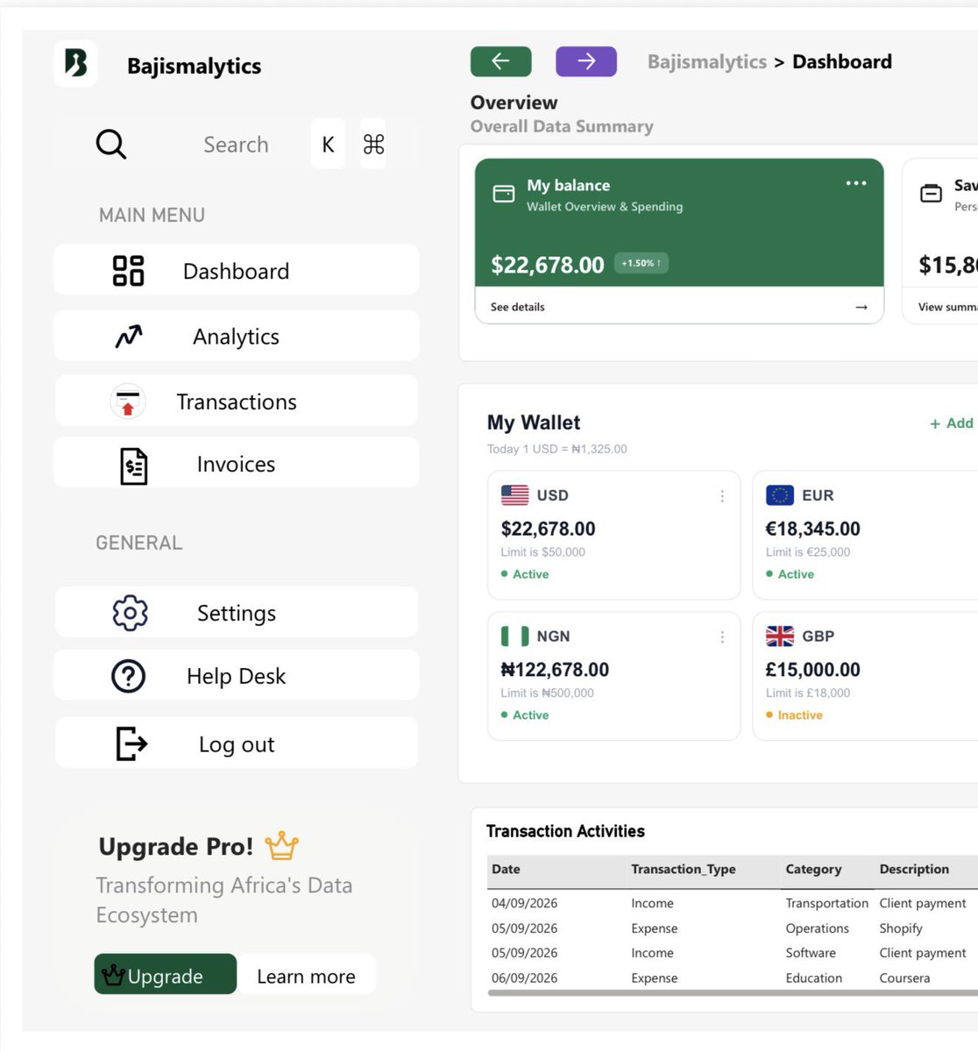The image size is (978, 1052).
Task: Open Settings in General section
Action: [x=237, y=613]
